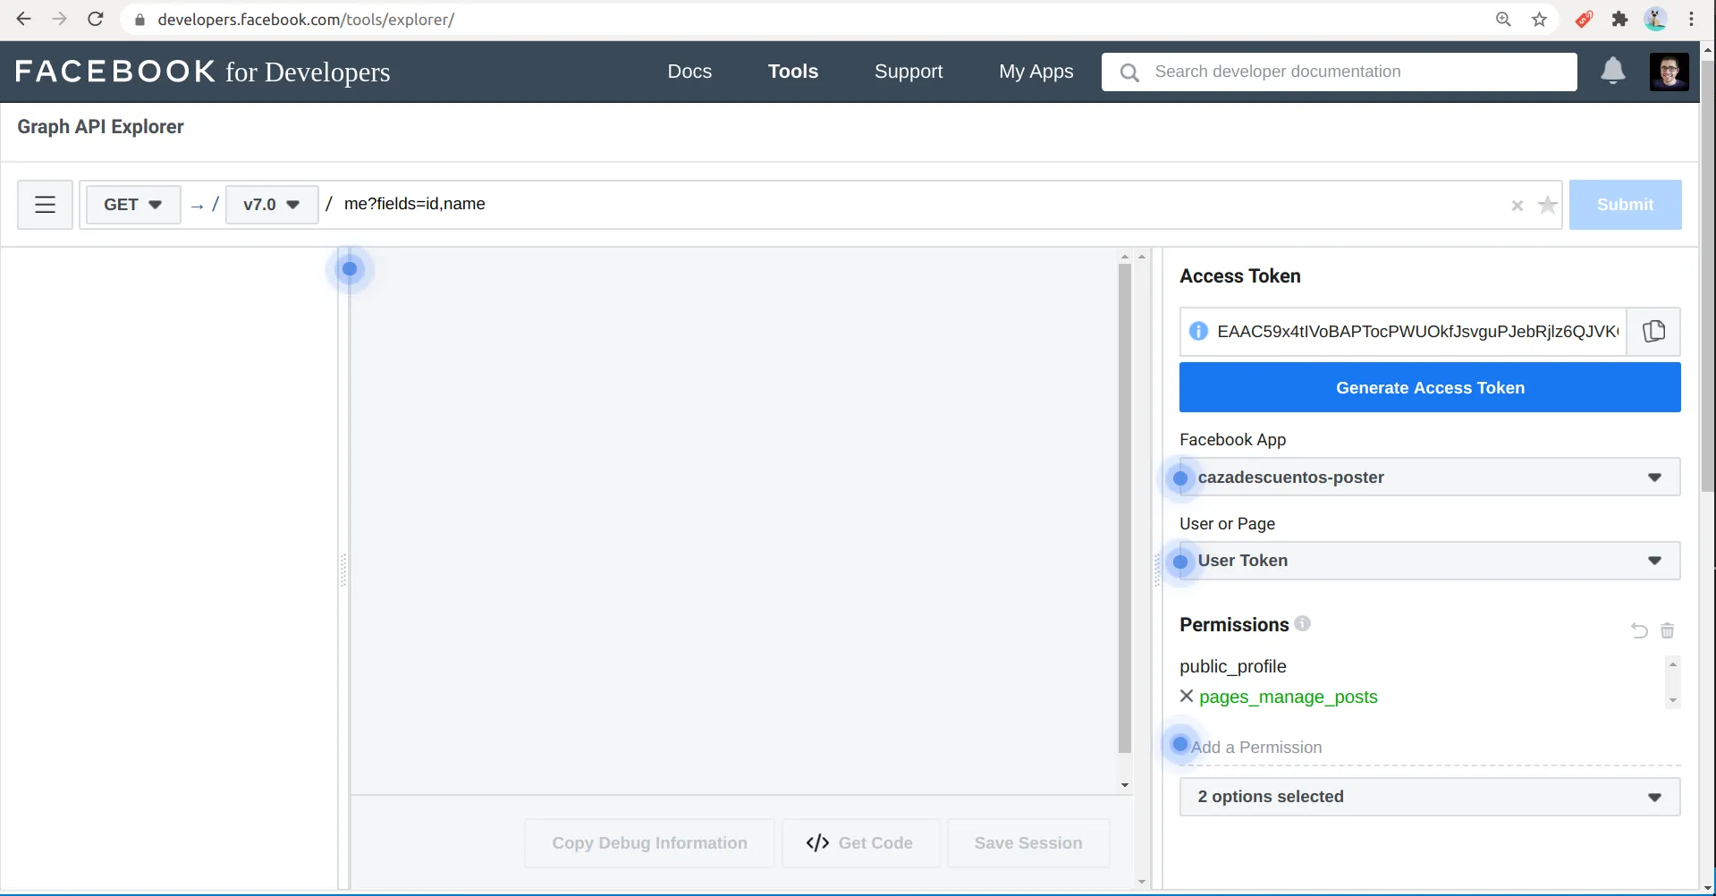Click the browser forward arrow
The width and height of the screenshot is (1716, 896).
coord(59,19)
